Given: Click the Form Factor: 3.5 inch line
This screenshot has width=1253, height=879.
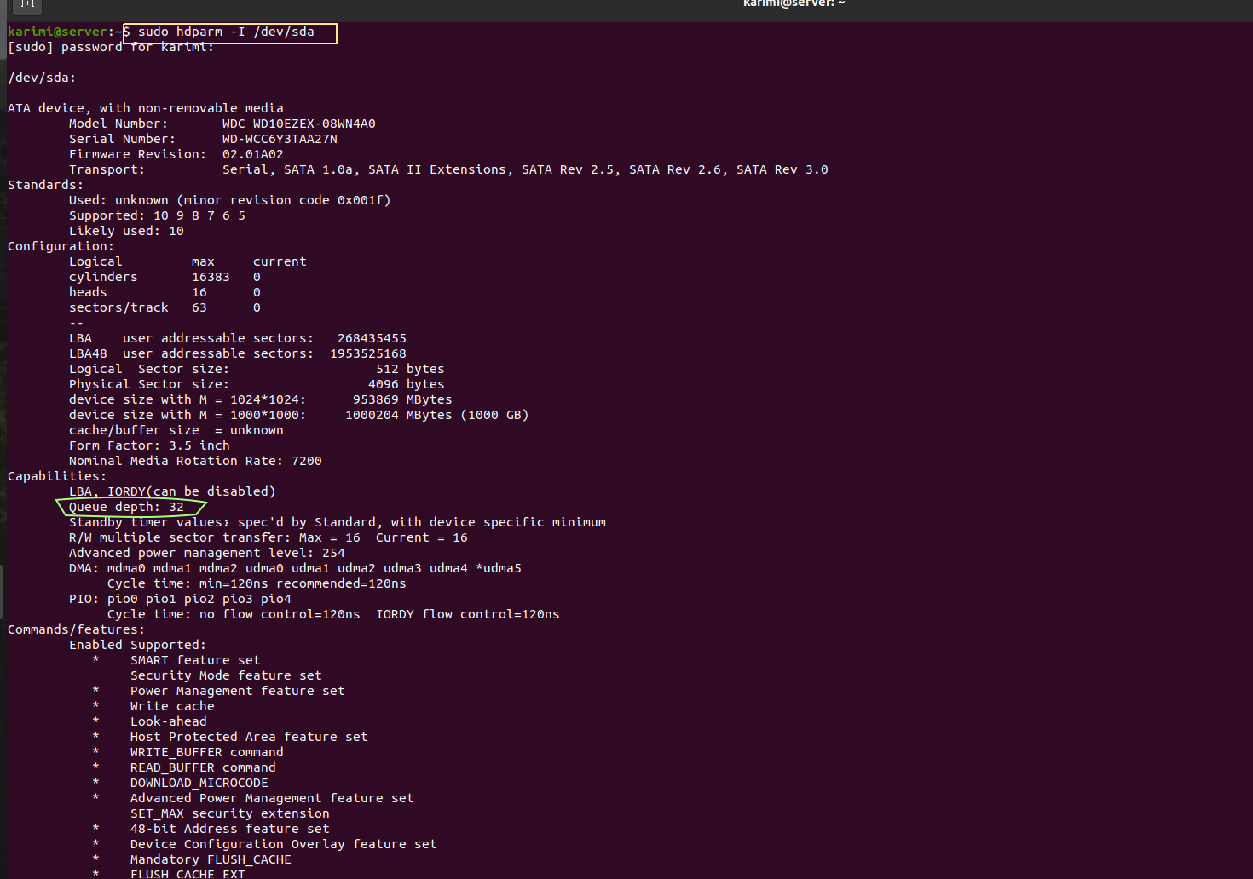Looking at the screenshot, I should point(149,446).
